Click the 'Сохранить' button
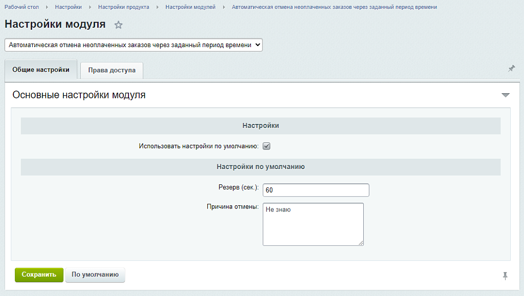Viewport: 524px width, 296px height. click(38, 275)
